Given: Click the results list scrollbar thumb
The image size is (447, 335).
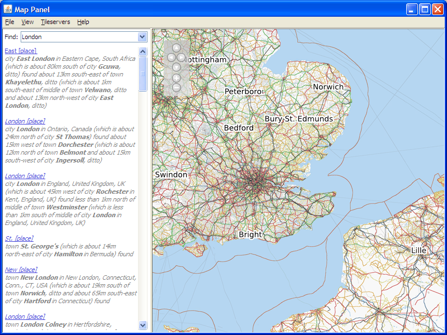Looking at the screenshot, I should pos(142,74).
